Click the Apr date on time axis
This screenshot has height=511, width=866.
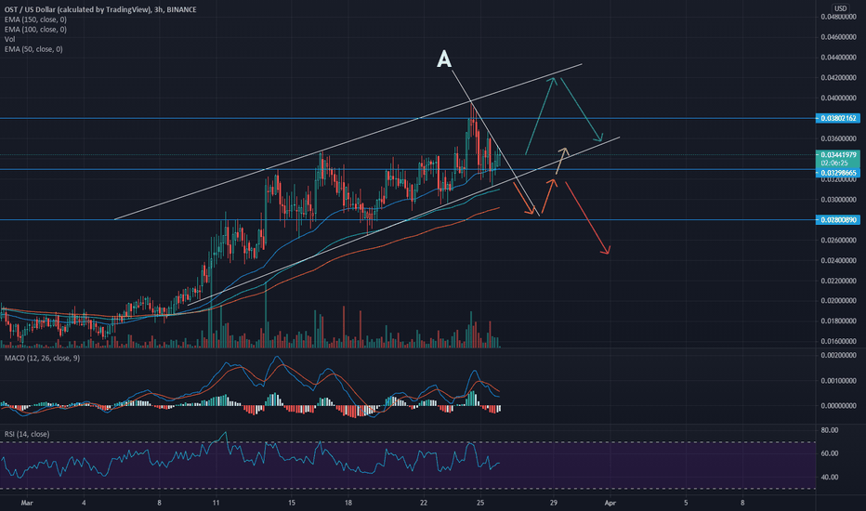(x=610, y=503)
